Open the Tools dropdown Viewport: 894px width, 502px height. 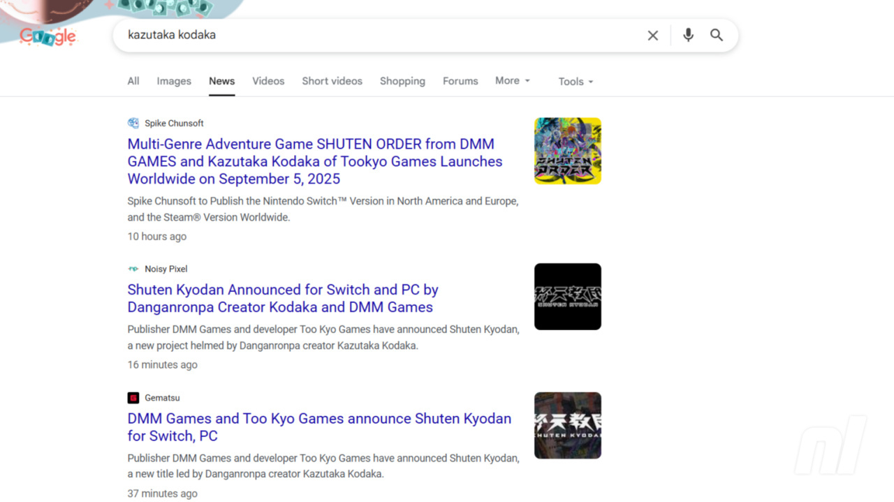tap(576, 82)
